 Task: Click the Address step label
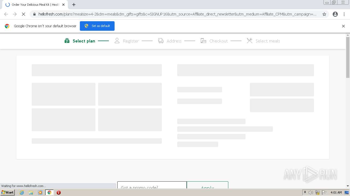(174, 41)
